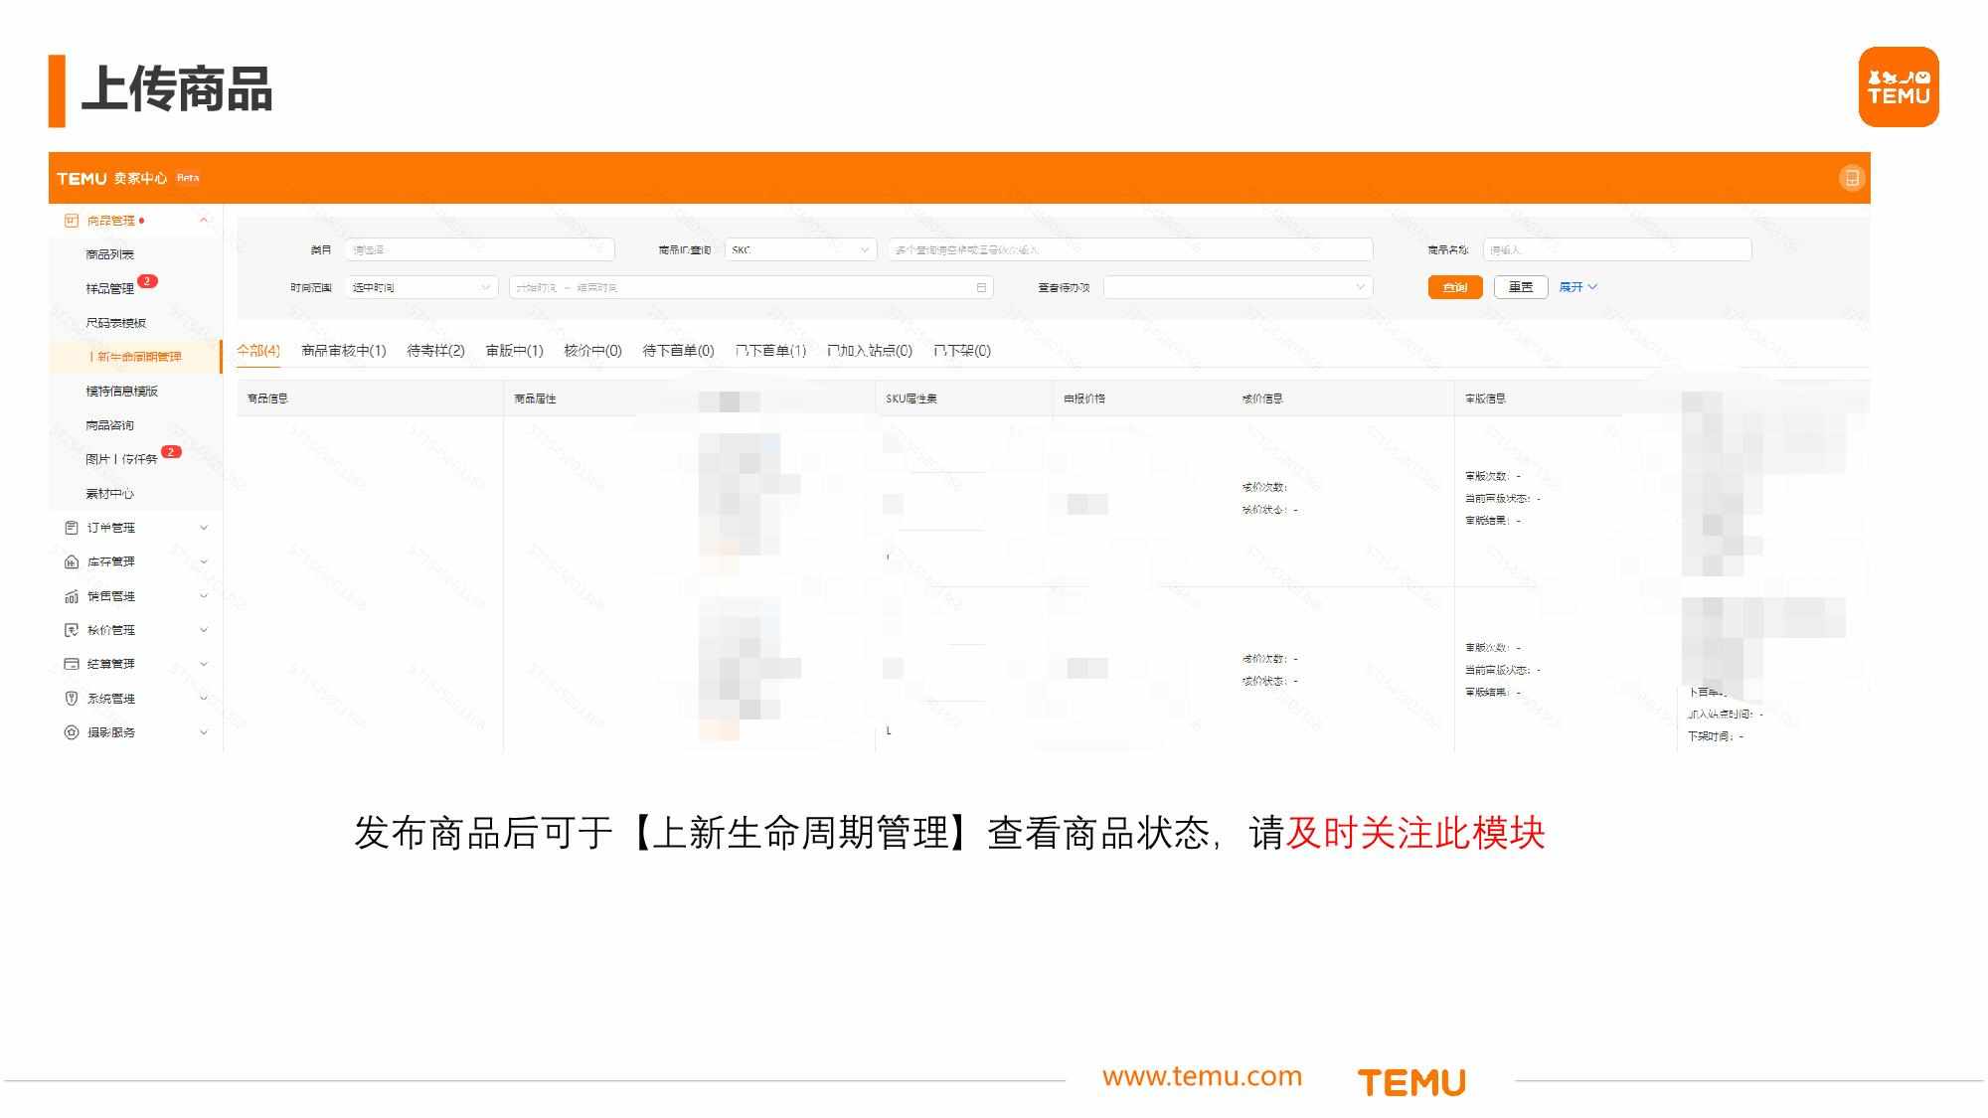The image size is (1988, 1118).
Task: Click the 商品管理 sidebar icon
Action: pos(71,221)
